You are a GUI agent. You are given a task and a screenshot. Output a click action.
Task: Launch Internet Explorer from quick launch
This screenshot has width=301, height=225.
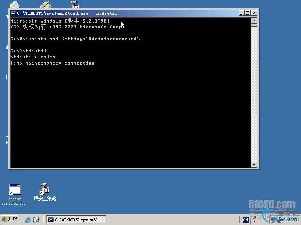coord(27,219)
